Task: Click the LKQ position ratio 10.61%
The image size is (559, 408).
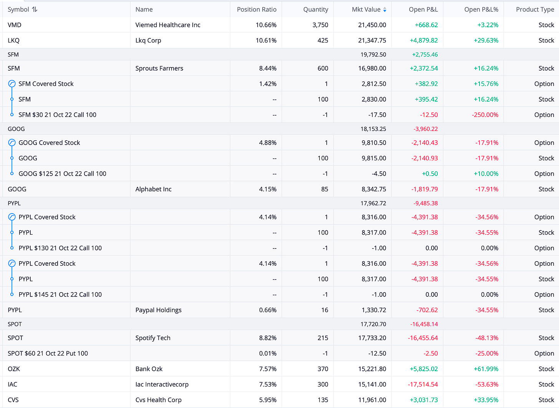Action: [x=266, y=40]
